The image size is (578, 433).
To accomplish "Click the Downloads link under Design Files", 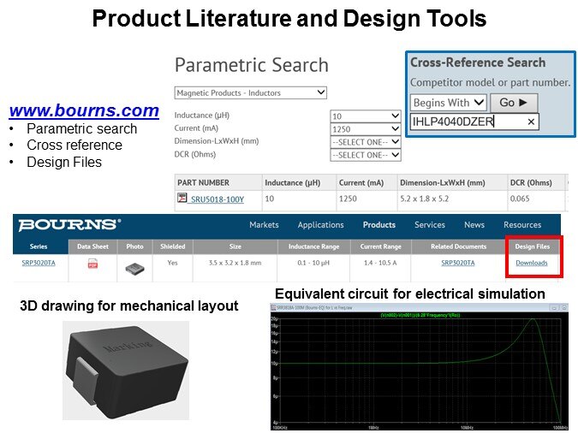I will (x=532, y=264).
